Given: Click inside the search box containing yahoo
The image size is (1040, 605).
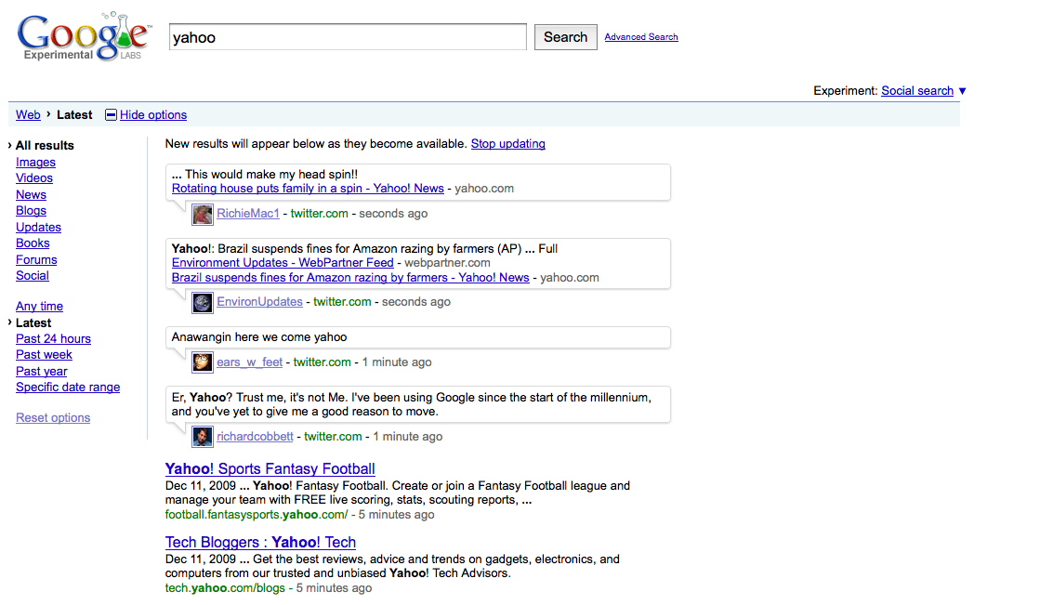Looking at the screenshot, I should tap(348, 37).
